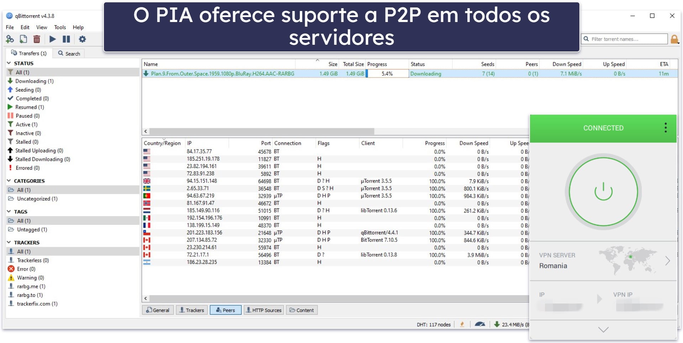Expand the PIA panel down arrow
The width and height of the screenshot is (683, 343).
coord(603,330)
